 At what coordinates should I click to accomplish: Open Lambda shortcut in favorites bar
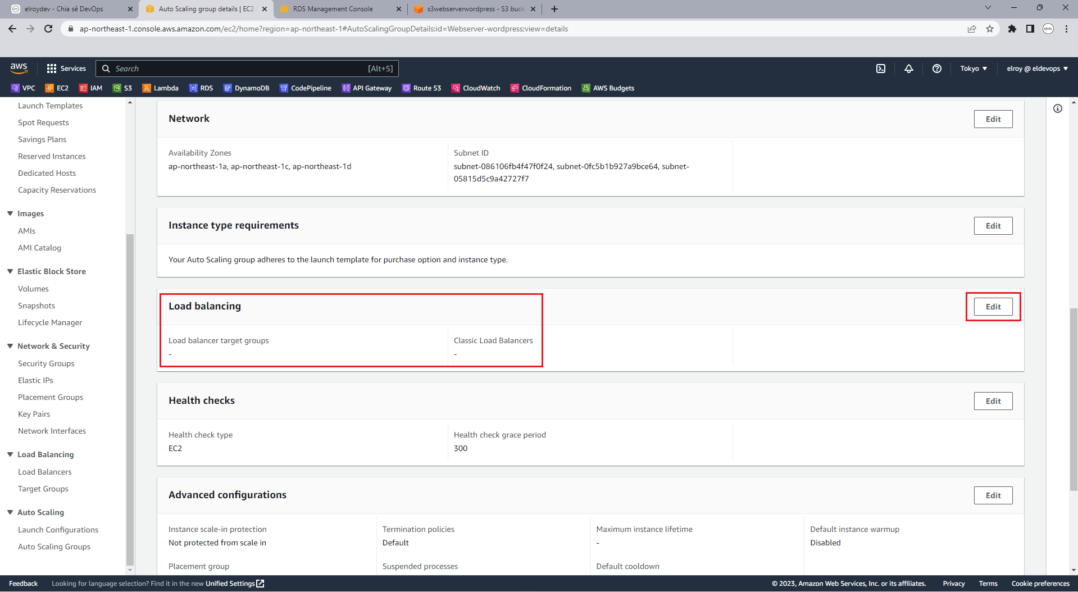[x=160, y=88]
